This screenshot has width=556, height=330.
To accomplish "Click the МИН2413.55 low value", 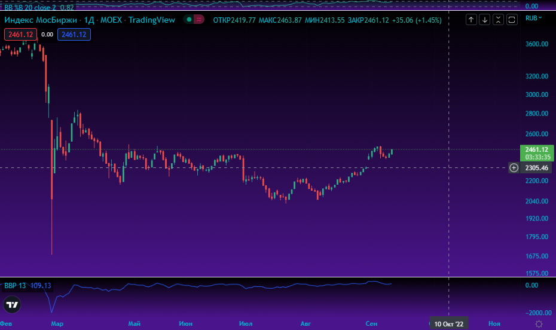I will point(325,20).
